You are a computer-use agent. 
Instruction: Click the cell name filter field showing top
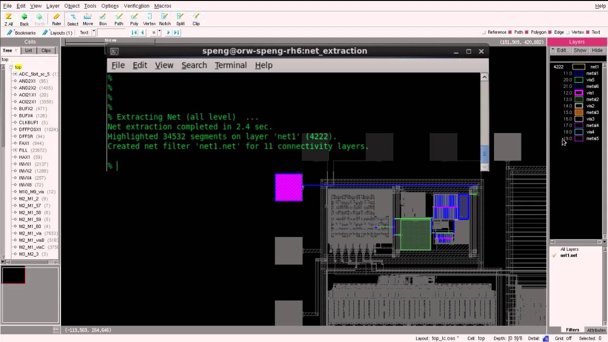coord(29,59)
